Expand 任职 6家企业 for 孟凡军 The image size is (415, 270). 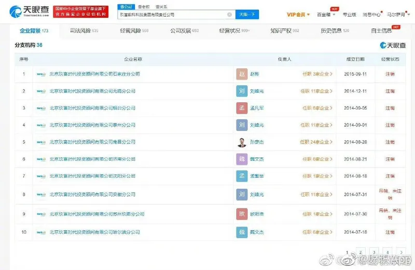pyautogui.click(x=317, y=108)
